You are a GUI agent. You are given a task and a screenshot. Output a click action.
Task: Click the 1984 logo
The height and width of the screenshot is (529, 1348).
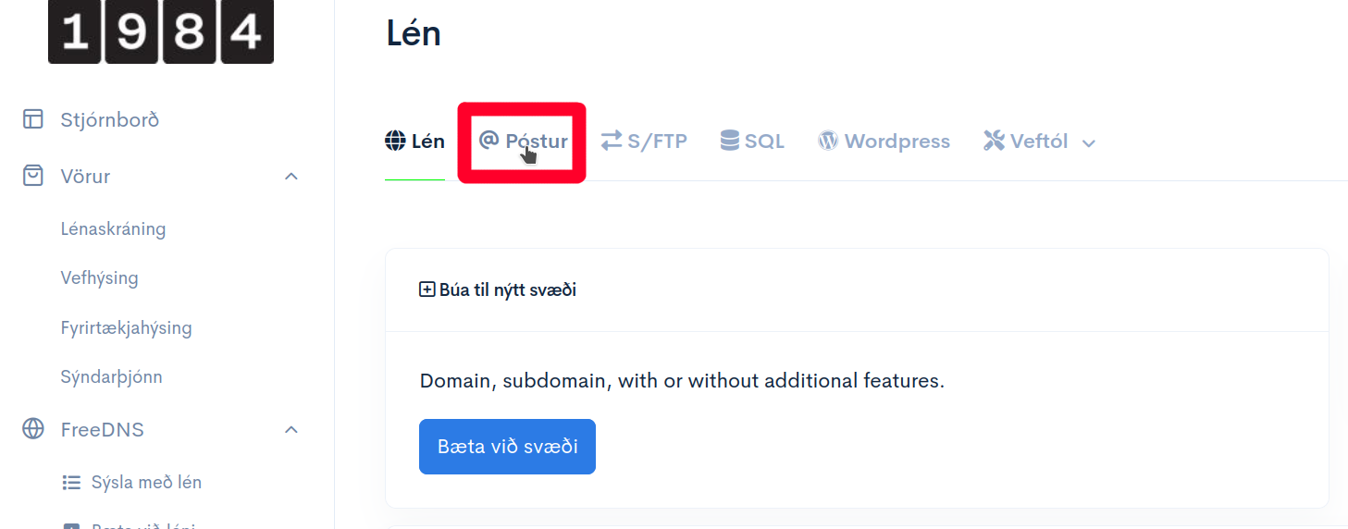pos(160,31)
